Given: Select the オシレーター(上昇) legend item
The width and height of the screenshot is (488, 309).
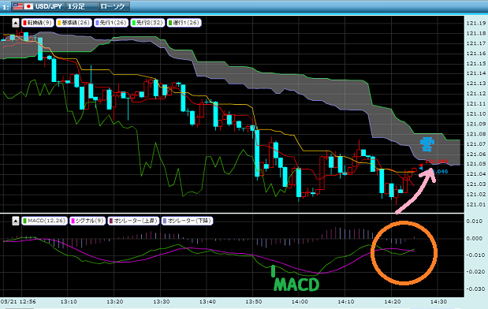Looking at the screenshot, I should (133, 221).
